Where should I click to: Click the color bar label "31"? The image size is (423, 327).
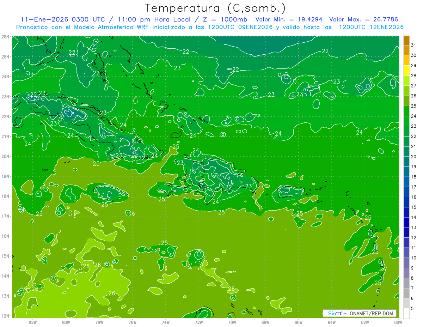click(x=413, y=45)
